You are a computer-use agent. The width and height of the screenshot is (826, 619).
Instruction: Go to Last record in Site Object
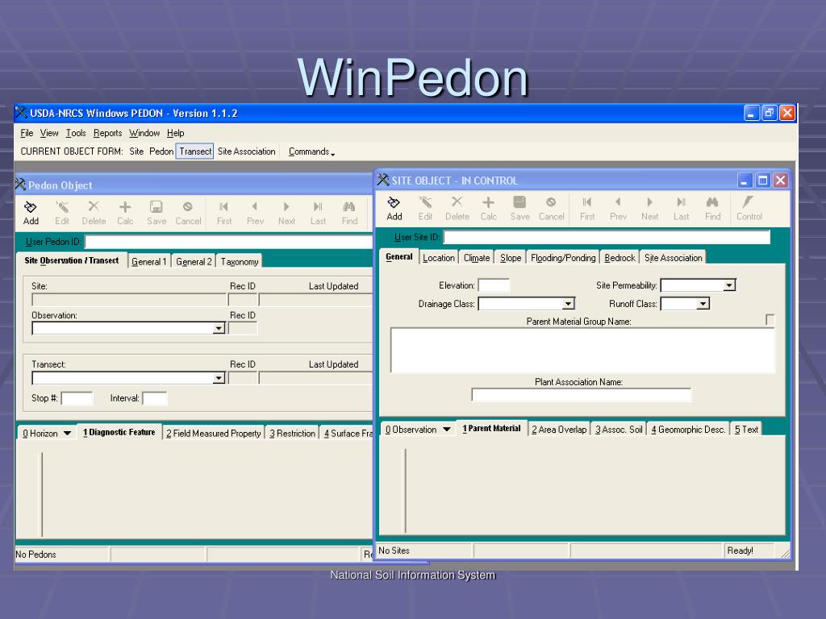click(x=681, y=202)
